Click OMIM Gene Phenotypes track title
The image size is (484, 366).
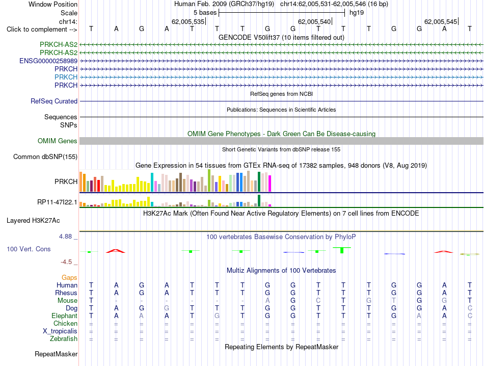281,134
